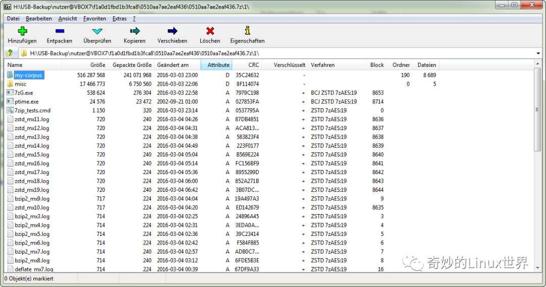Click the status text '0 Objekt(e) markiert'

(x=29, y=278)
